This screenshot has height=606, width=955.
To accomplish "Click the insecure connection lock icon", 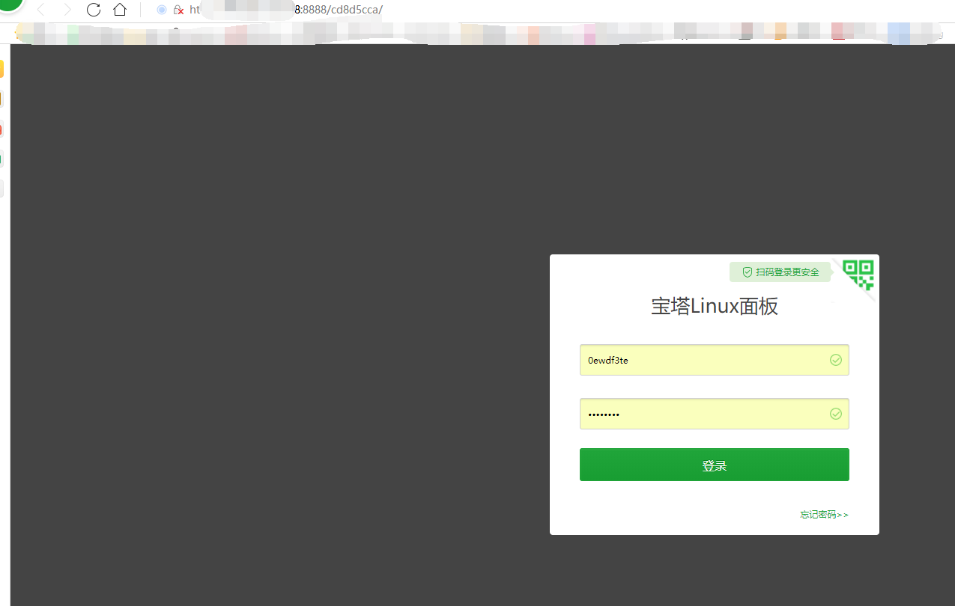I will pos(178,10).
